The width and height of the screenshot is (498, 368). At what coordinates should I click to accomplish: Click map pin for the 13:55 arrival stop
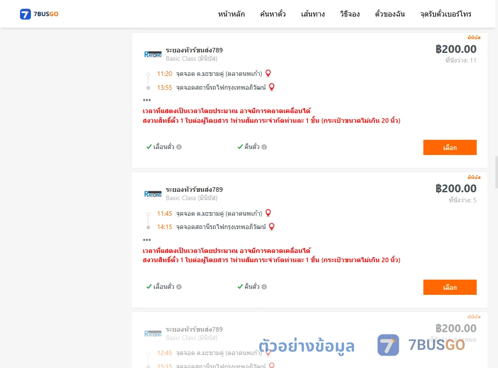coord(272,87)
